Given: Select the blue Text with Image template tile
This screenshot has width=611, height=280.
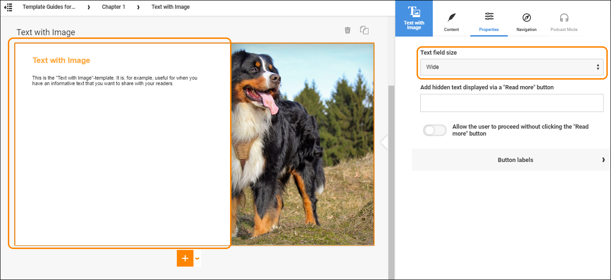Looking at the screenshot, I should (414, 18).
